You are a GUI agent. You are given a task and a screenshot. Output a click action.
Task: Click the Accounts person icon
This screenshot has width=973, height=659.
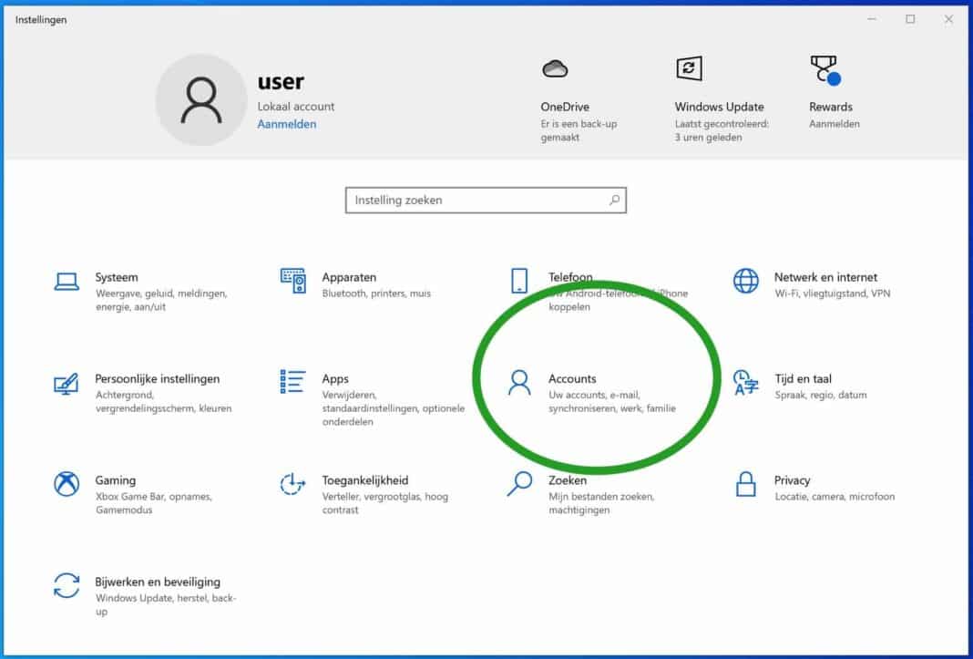point(519,383)
